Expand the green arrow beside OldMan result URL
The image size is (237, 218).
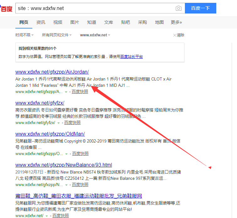[66, 154]
